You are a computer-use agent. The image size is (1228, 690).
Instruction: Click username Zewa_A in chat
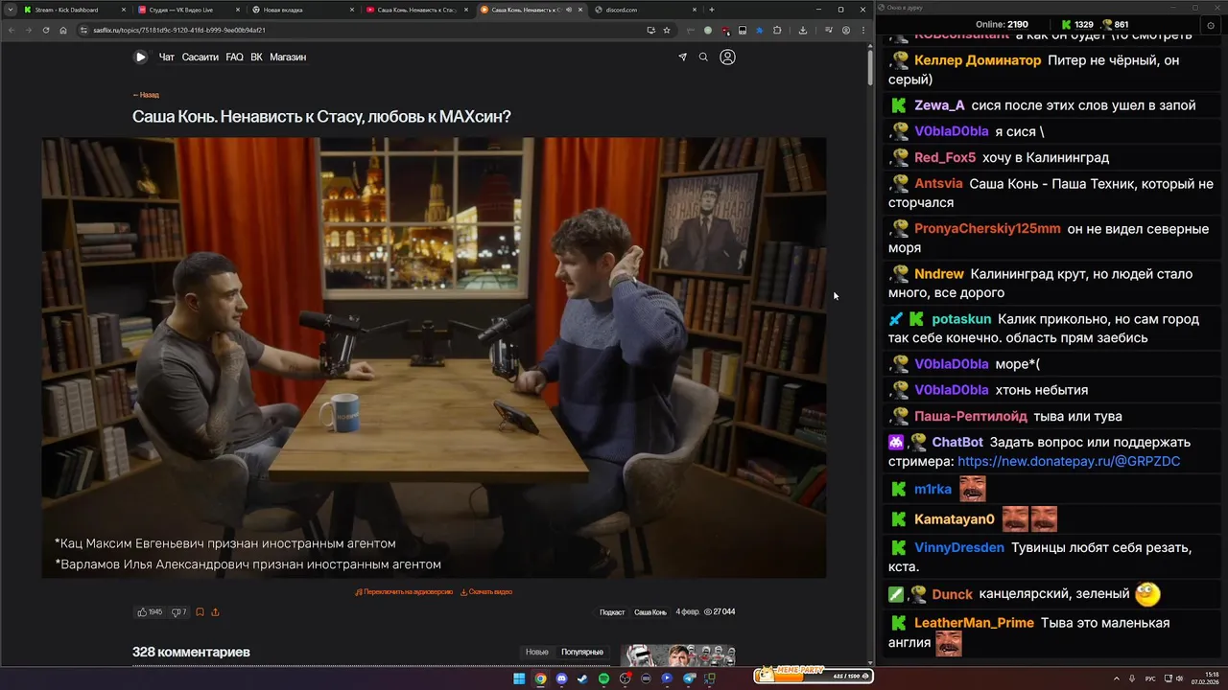pos(939,105)
